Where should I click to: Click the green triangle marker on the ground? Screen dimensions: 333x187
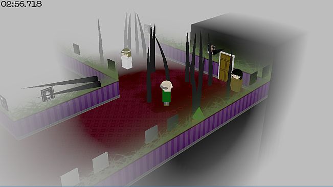coord(198,114)
